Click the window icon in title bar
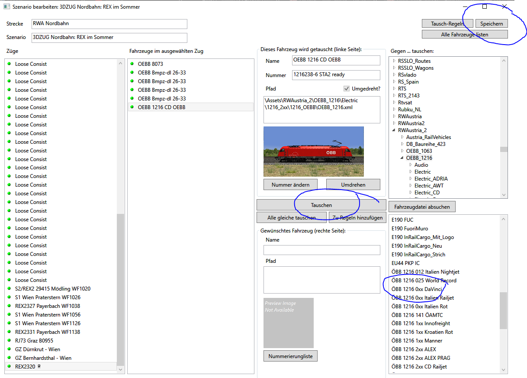The image size is (527, 378). 6,7
